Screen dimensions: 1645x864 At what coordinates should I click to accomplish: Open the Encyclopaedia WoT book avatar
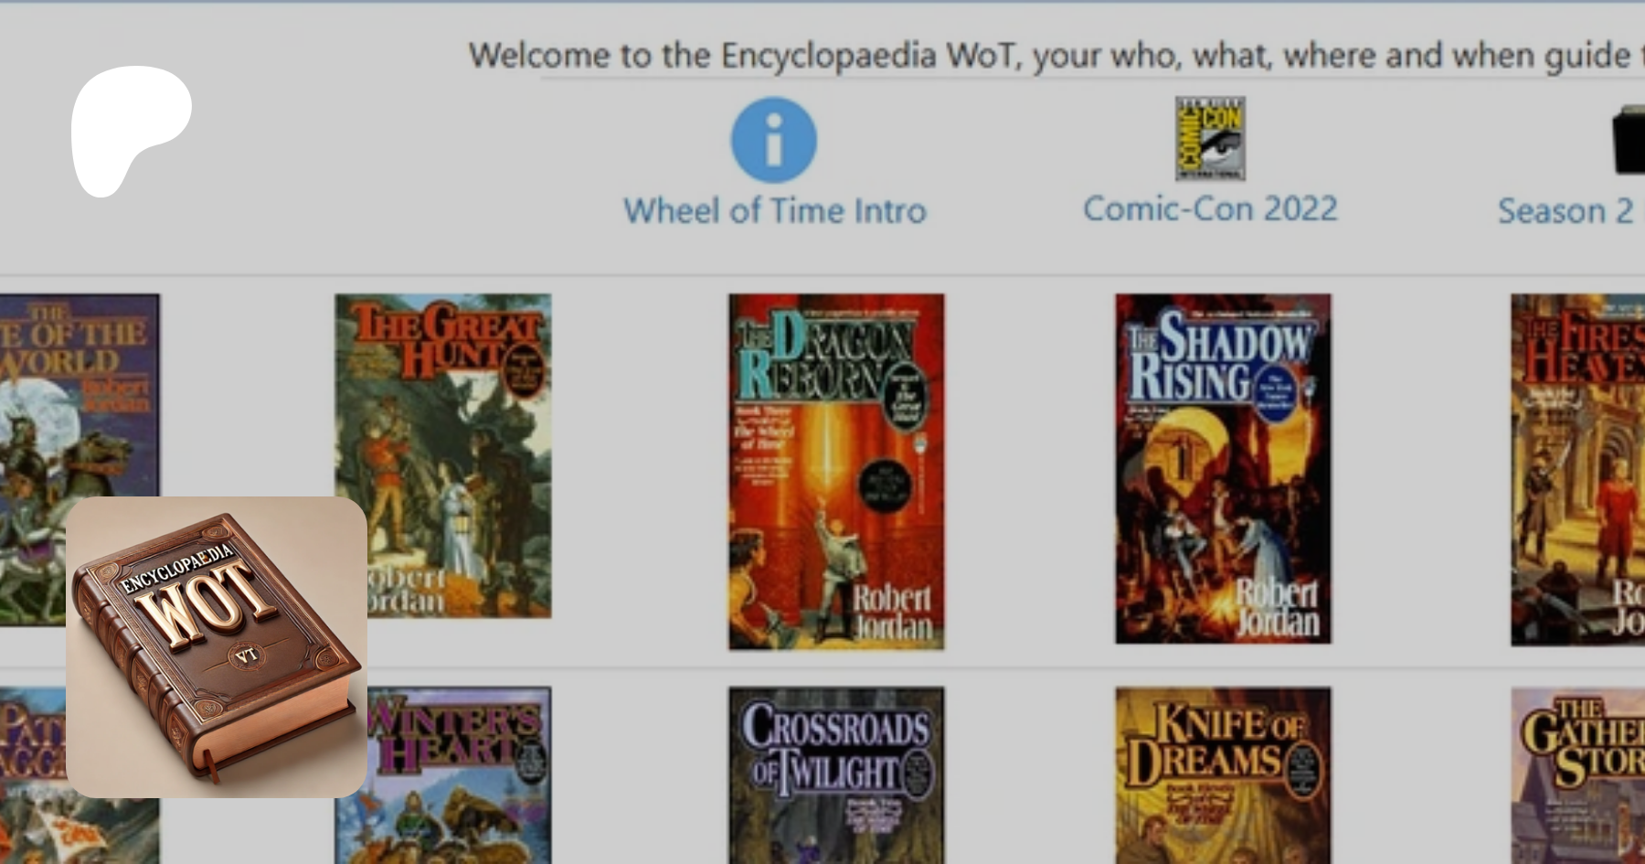coord(217,647)
